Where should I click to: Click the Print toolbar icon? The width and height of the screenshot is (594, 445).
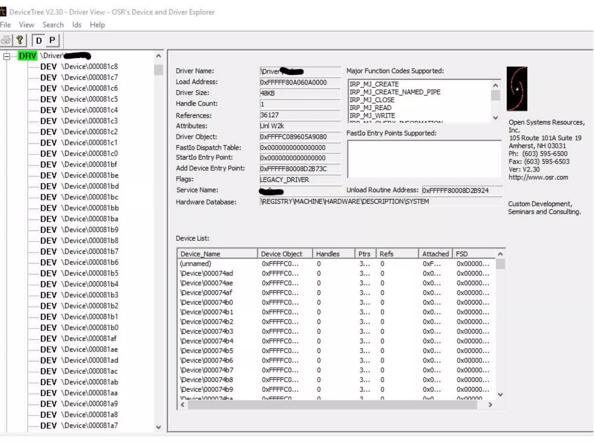[6, 40]
